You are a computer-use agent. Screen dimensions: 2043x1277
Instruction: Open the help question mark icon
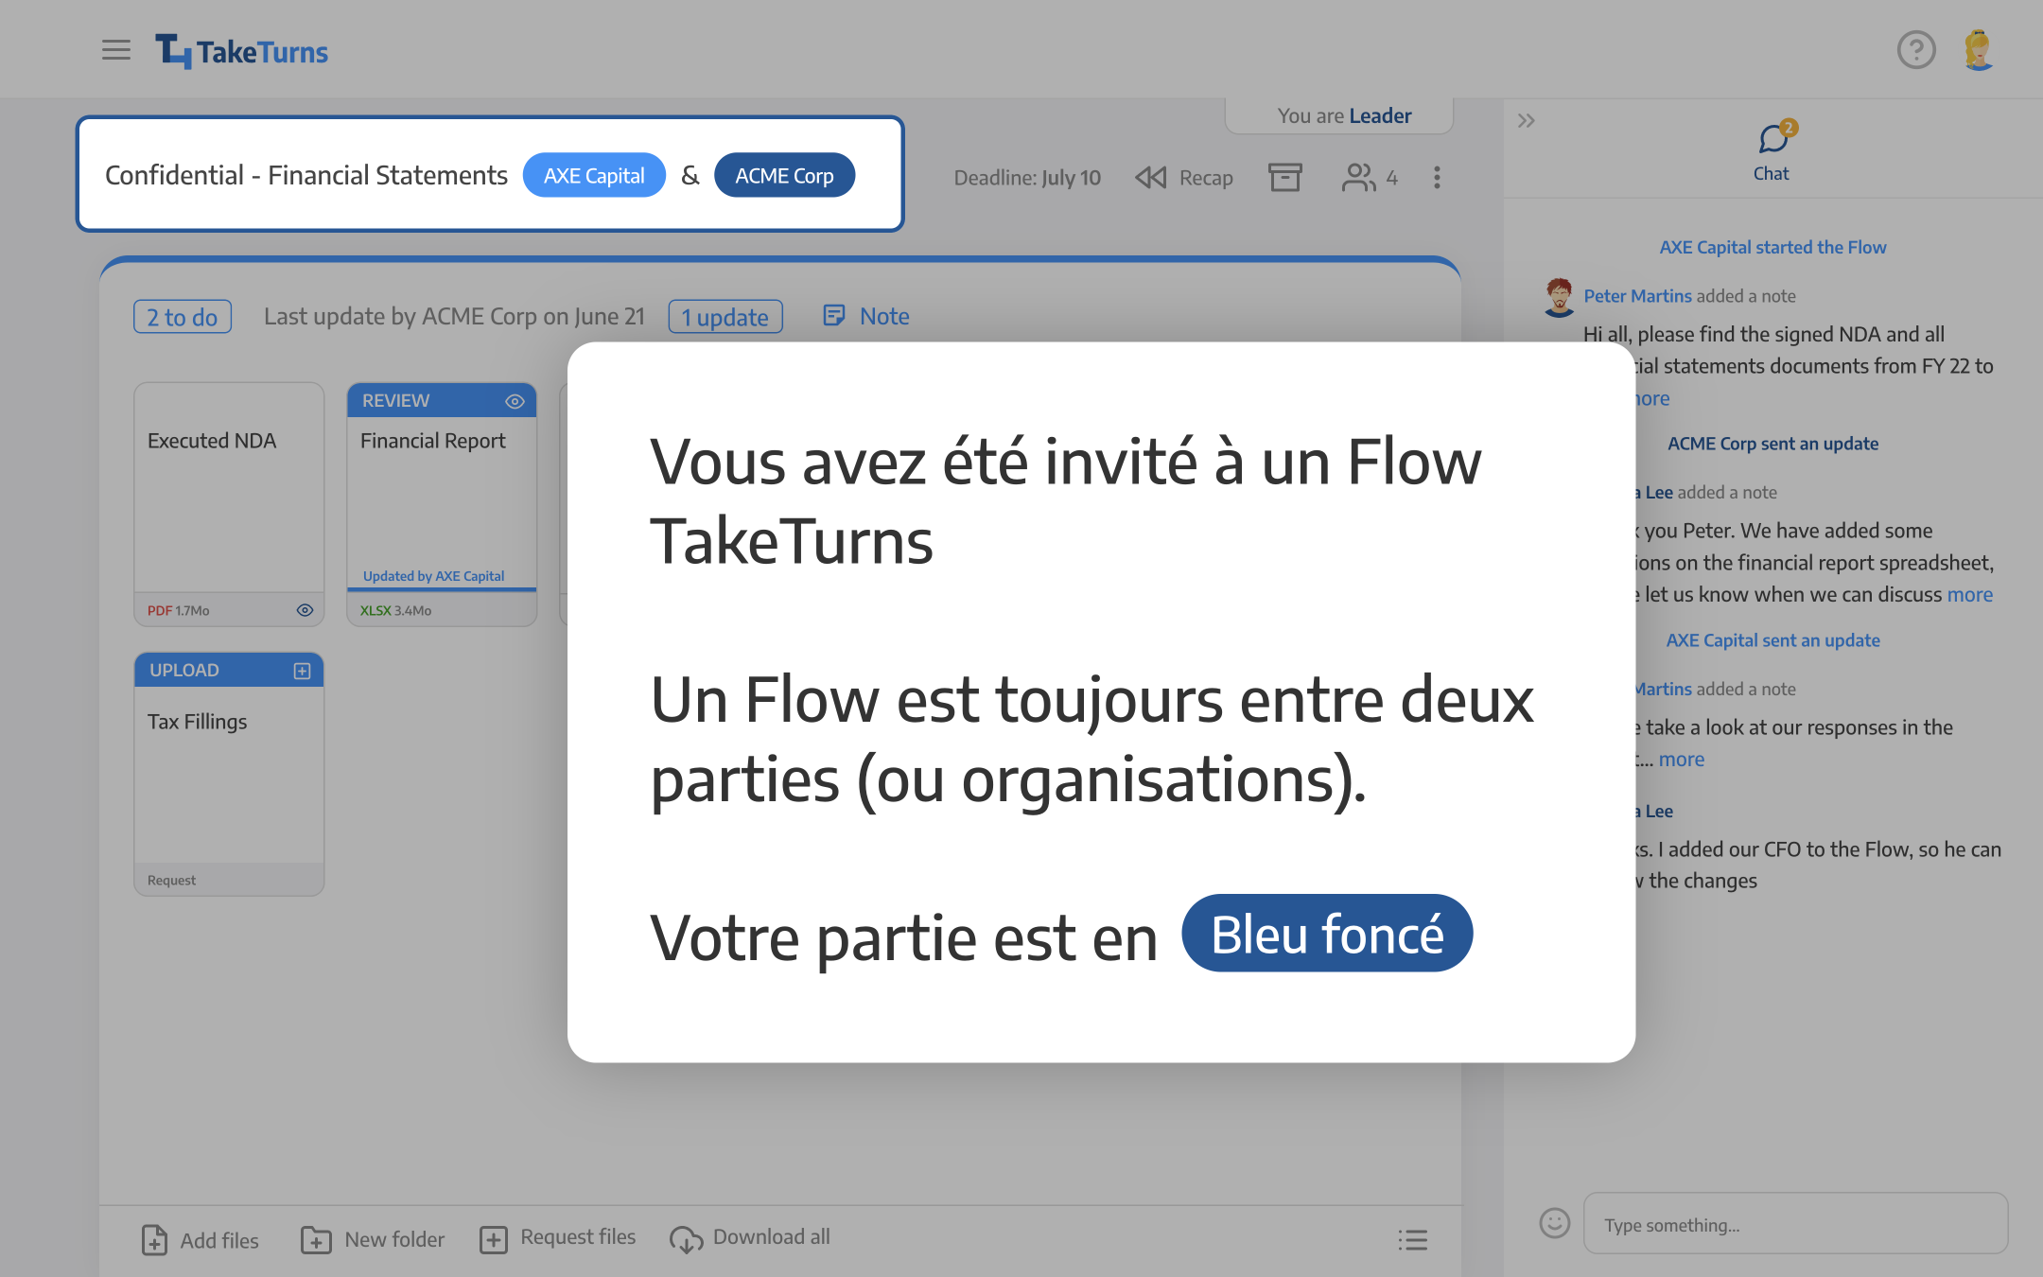1916,50
